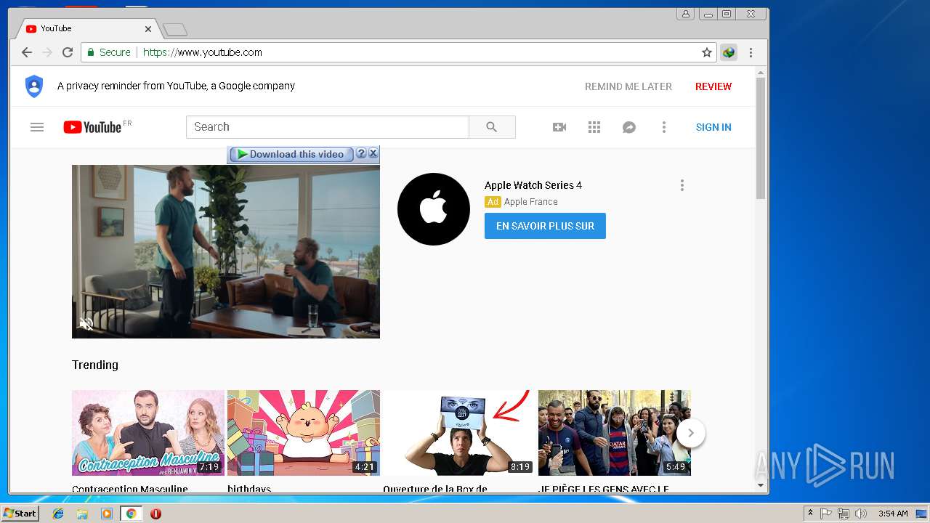Viewport: 930px width, 523px height.
Task: Click the taskbar clock 3:54 AM
Action: pos(893,514)
